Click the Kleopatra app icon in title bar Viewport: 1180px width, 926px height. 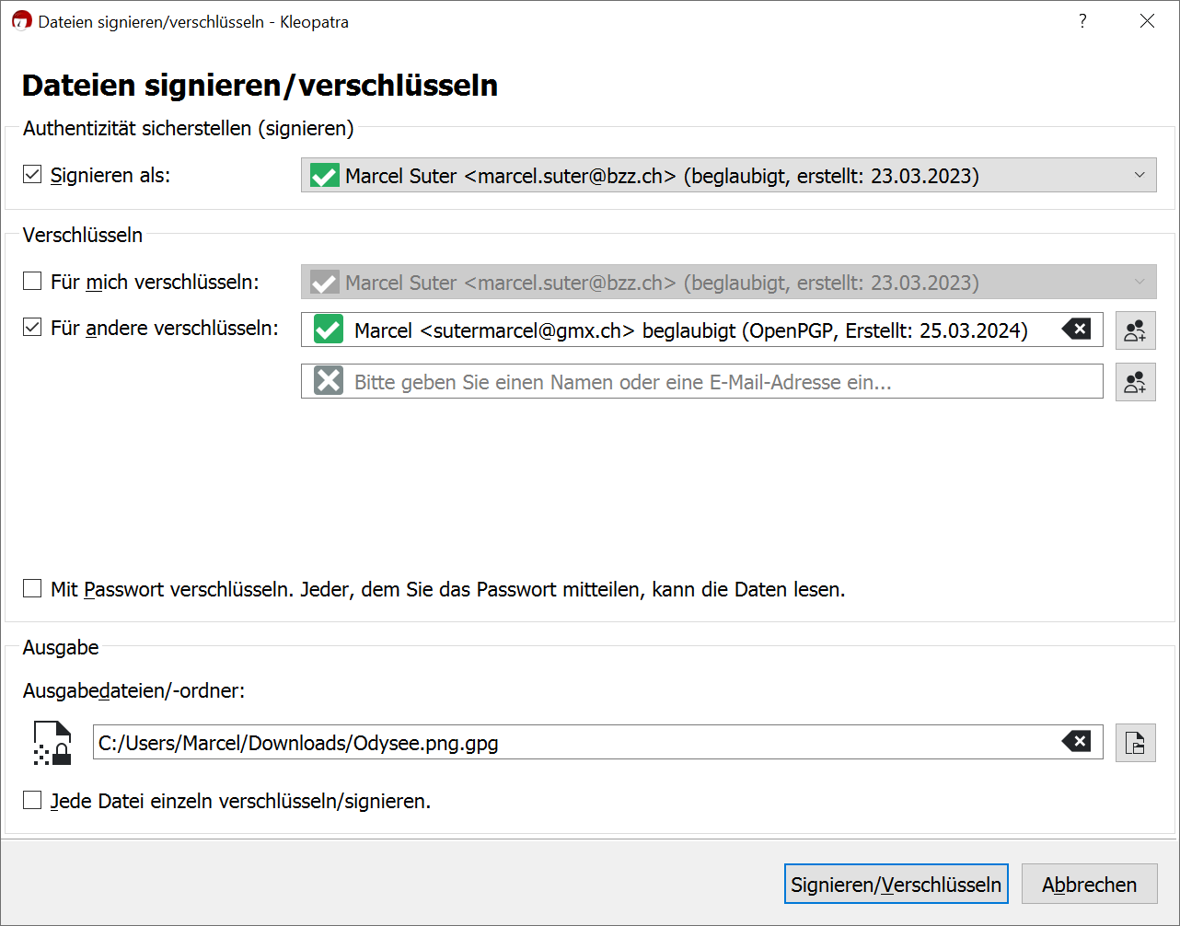(21, 21)
